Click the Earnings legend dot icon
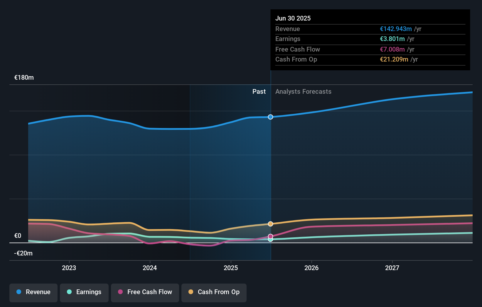The image size is (482, 307). (x=69, y=292)
